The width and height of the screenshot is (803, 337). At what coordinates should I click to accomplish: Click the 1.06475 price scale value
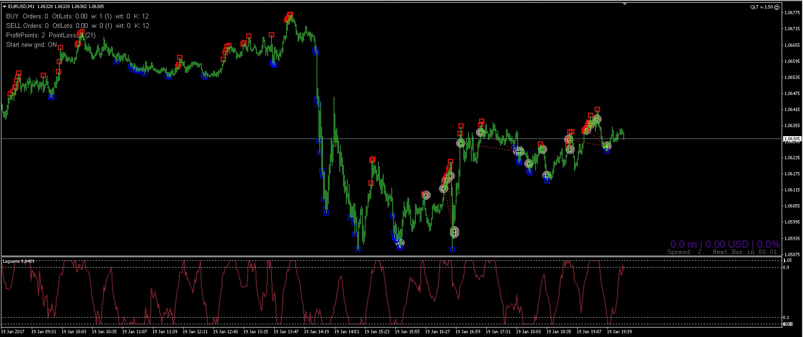coord(792,93)
